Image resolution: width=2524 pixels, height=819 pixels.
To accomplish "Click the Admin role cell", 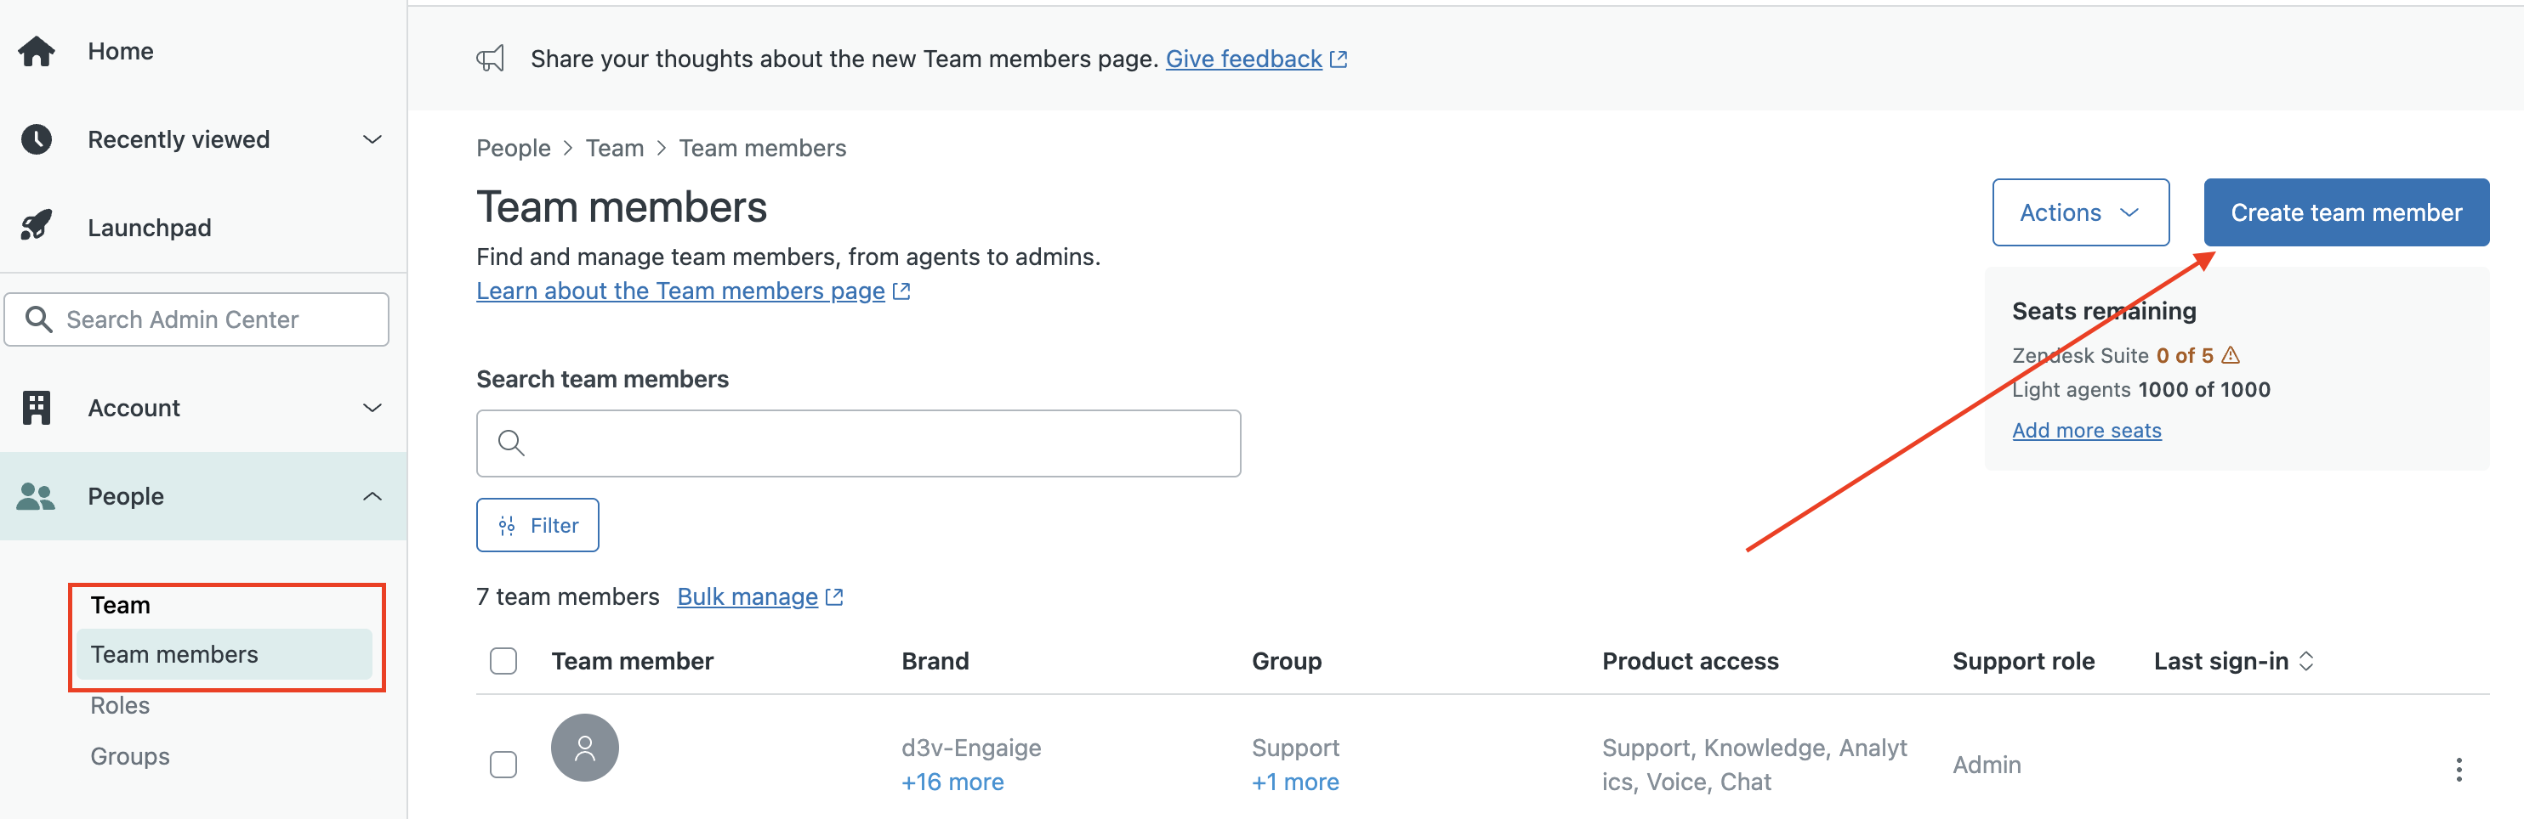I will tap(1986, 765).
